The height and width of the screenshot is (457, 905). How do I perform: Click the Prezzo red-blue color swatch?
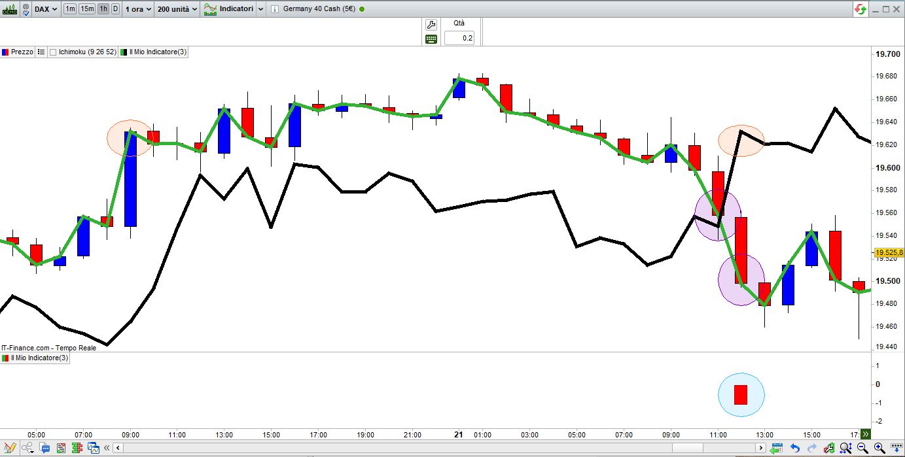pos(5,52)
